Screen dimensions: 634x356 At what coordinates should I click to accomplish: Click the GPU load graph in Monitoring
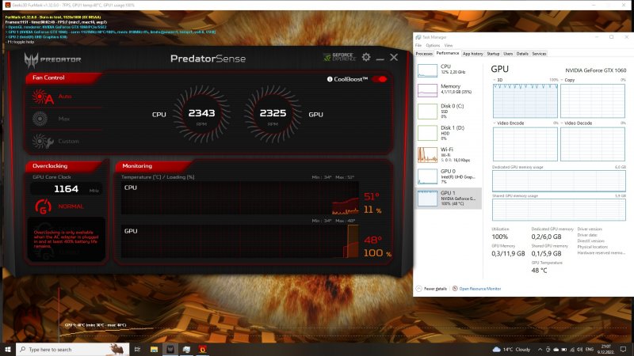pos(240,241)
